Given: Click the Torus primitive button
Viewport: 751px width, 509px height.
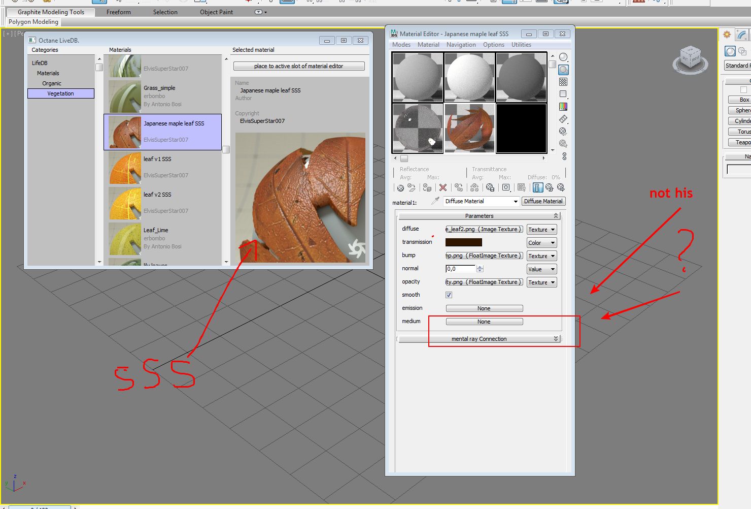Looking at the screenshot, I should click(x=739, y=132).
